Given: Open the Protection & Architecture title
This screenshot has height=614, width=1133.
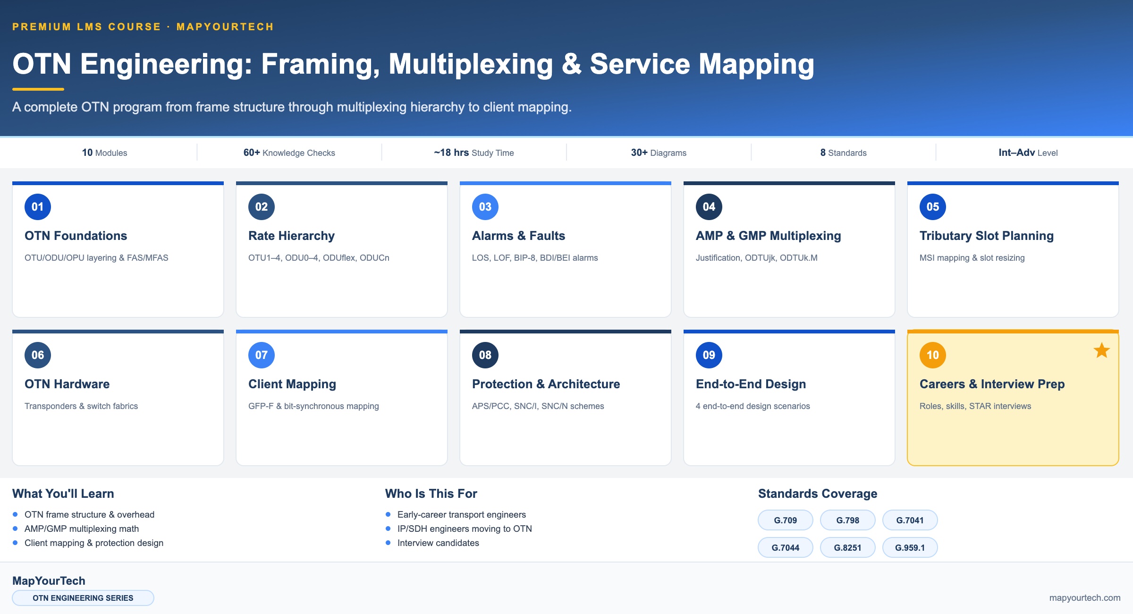Looking at the screenshot, I should 546,384.
